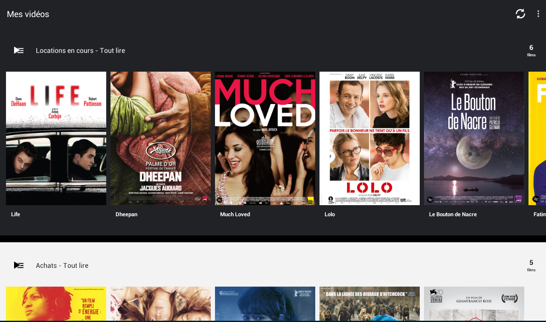
Task: Click the title text Dheepan
Action: (x=126, y=215)
